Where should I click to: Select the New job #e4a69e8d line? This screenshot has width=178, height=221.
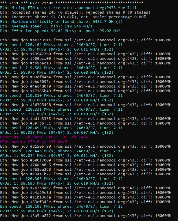pos(86,193)
